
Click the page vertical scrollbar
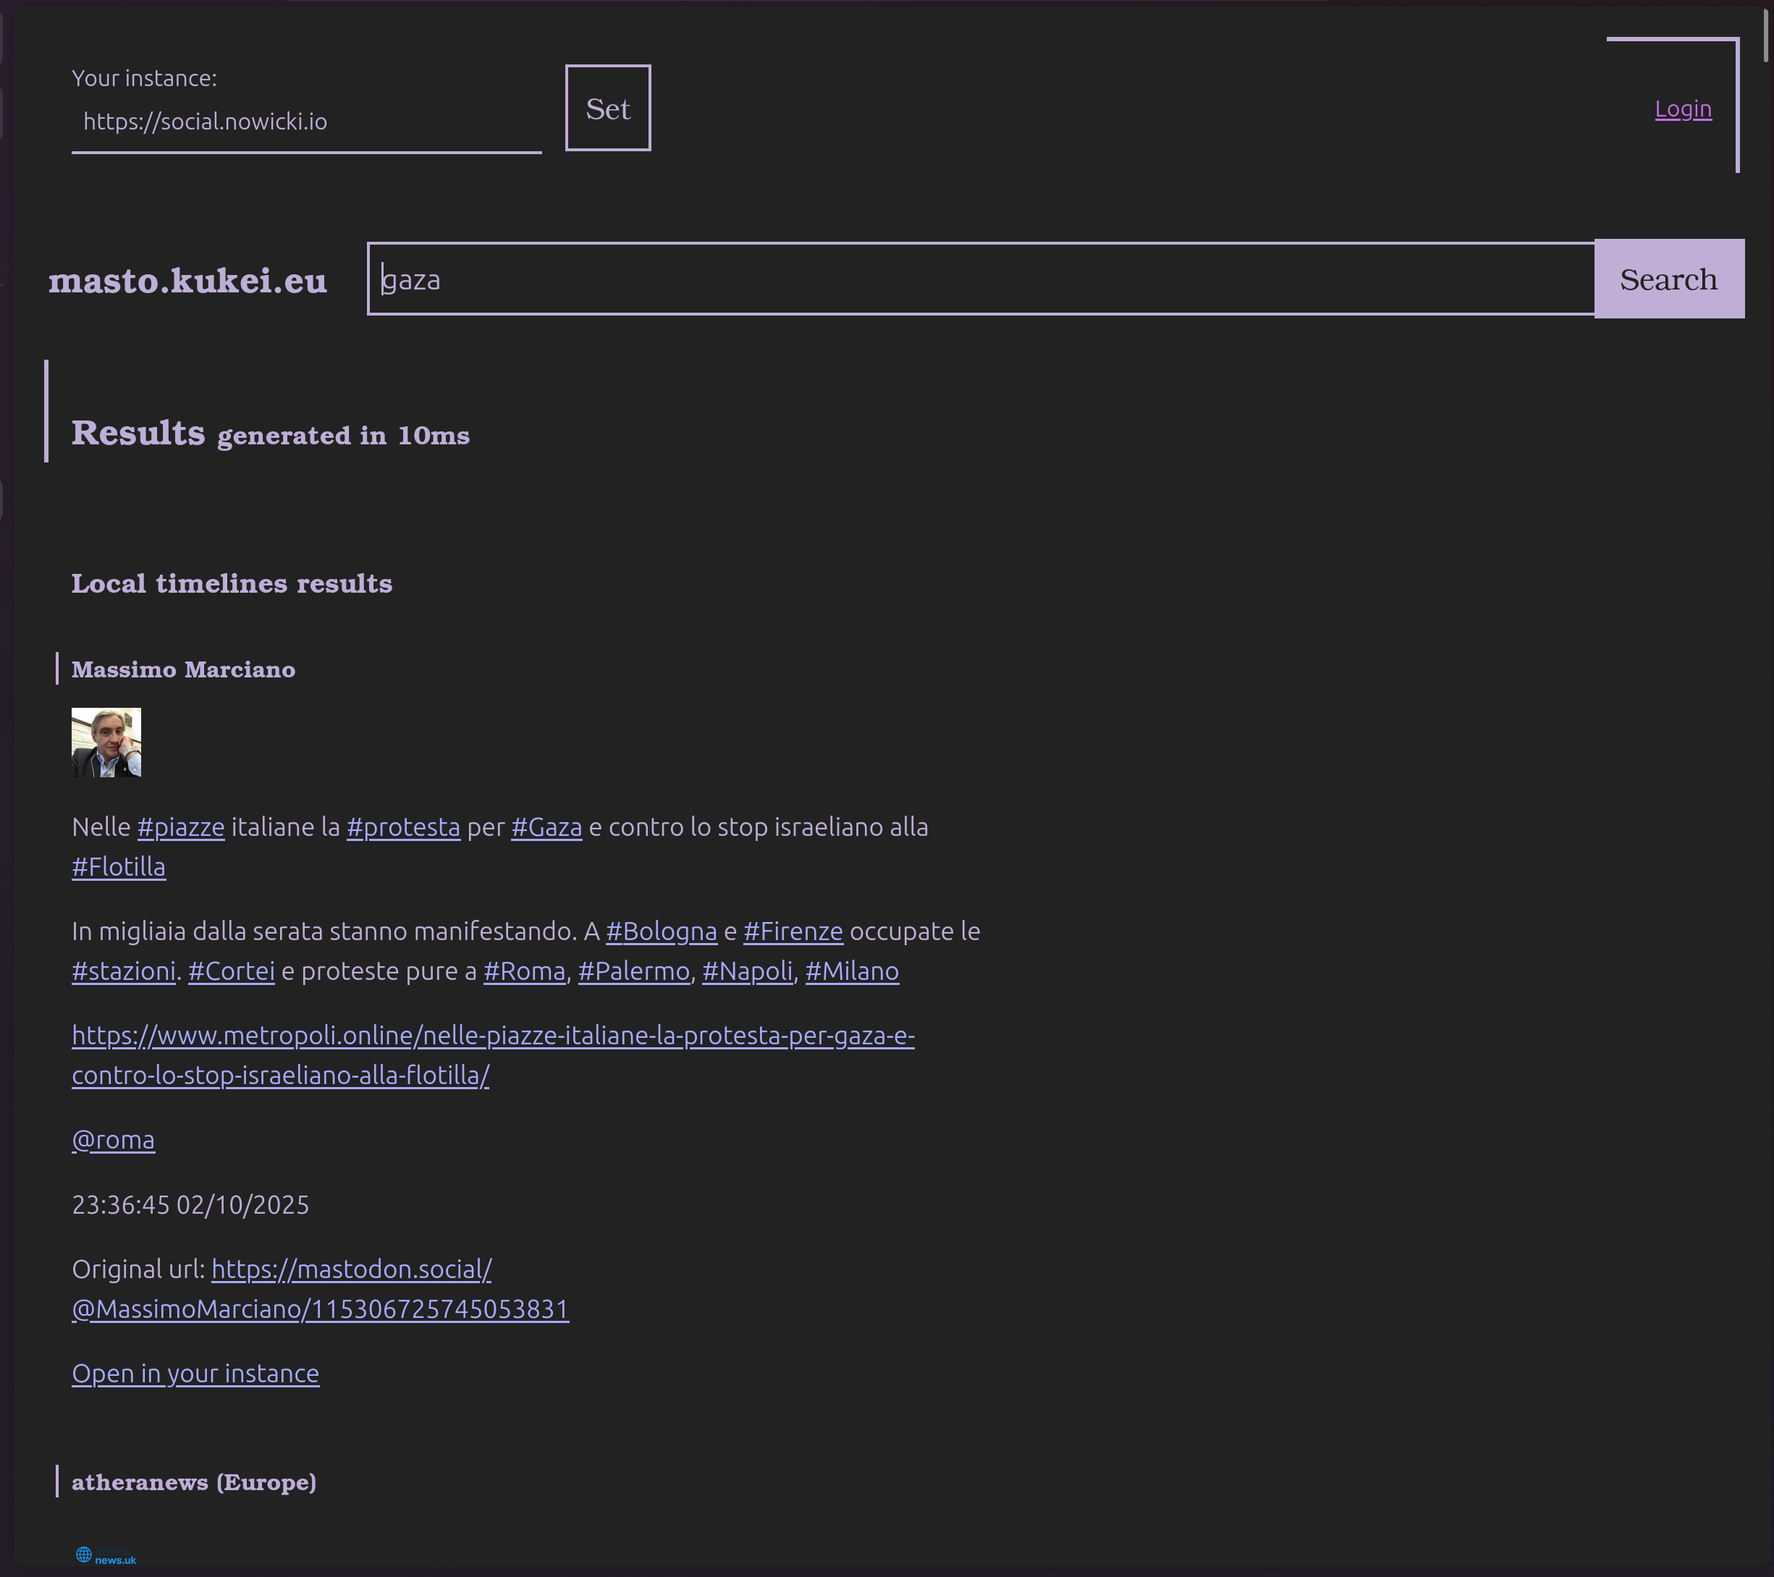(1765, 35)
